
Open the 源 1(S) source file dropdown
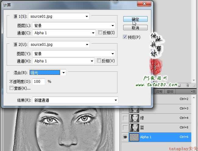click(59, 16)
